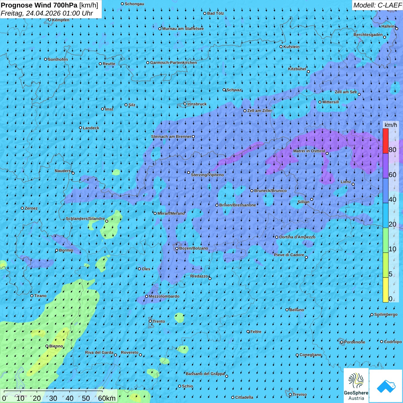Viewport: 403px width, 403px height.
Task: Click the 'Prognose Wind 700hPa' title
Action: (x=39, y=5)
